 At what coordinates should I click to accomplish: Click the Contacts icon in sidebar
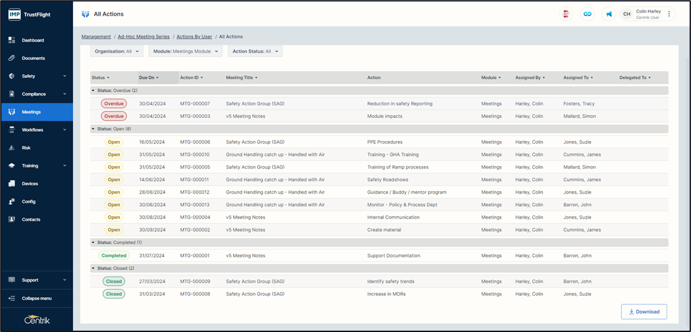click(12, 219)
